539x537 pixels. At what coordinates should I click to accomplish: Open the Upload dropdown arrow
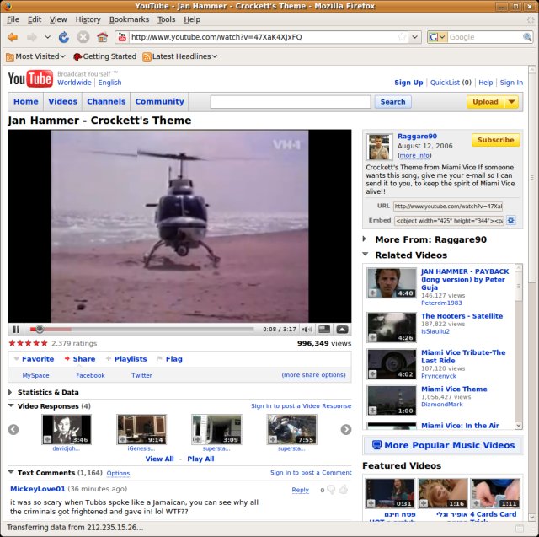[511, 102]
